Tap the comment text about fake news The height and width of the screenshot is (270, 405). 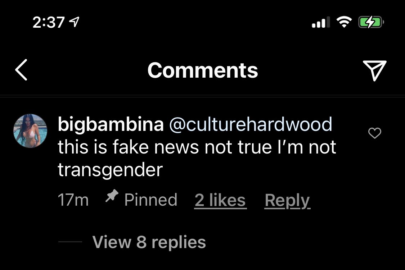(197, 158)
